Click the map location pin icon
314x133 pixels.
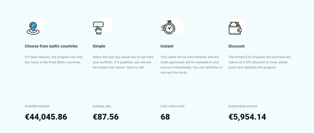point(33,28)
